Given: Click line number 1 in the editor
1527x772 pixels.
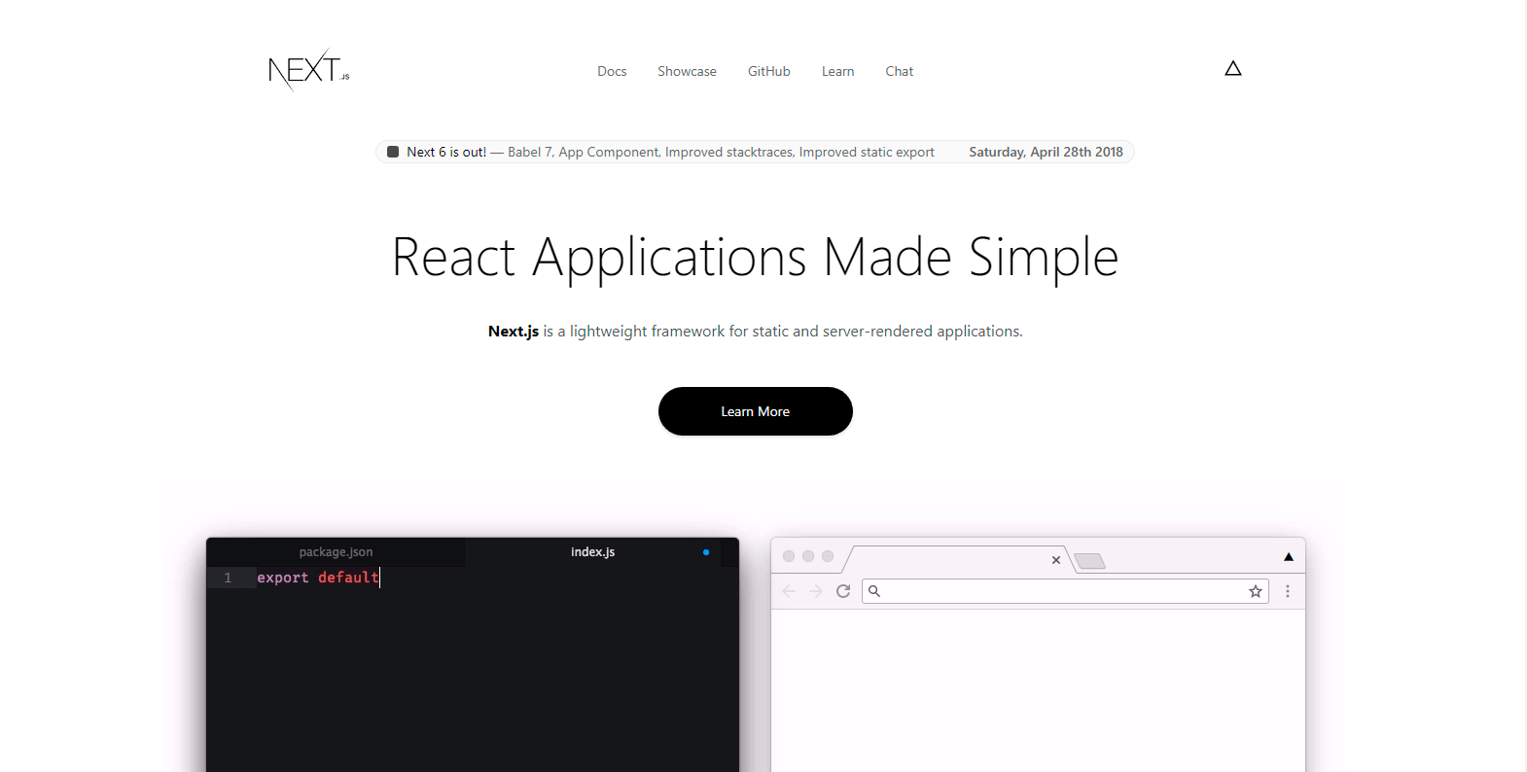Looking at the screenshot, I should pos(228,578).
